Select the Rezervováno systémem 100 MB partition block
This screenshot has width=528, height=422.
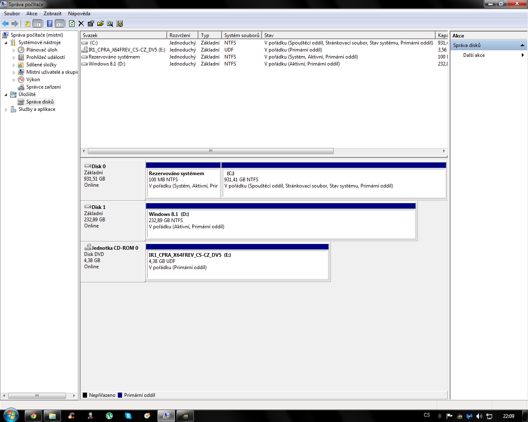coord(183,180)
